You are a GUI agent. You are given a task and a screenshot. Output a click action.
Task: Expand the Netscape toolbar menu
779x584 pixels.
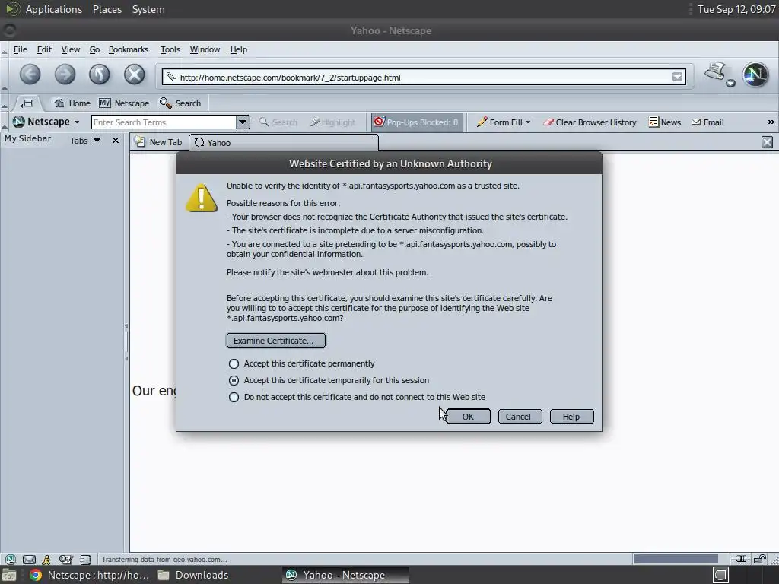(x=77, y=122)
